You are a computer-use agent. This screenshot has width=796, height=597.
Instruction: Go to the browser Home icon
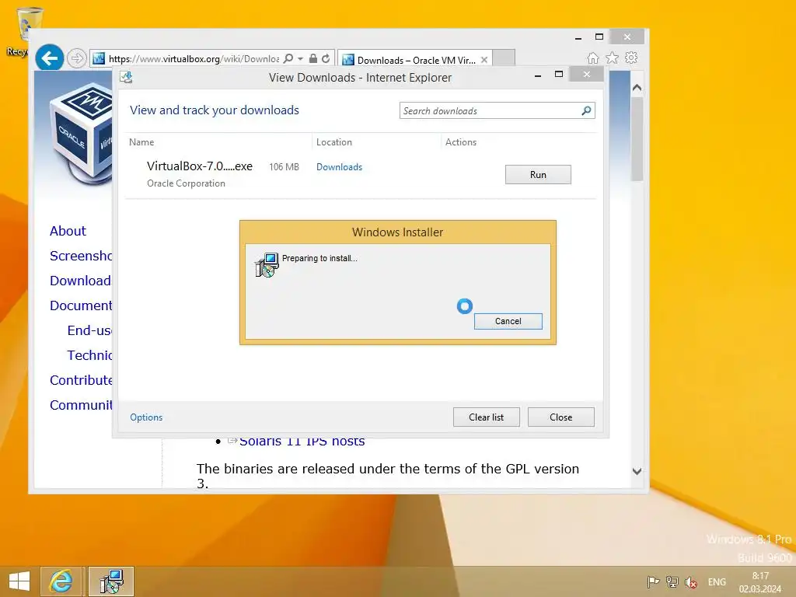[x=593, y=58]
